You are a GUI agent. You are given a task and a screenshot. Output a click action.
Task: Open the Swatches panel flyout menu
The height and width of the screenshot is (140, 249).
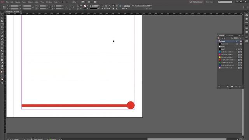(x=242, y=35)
